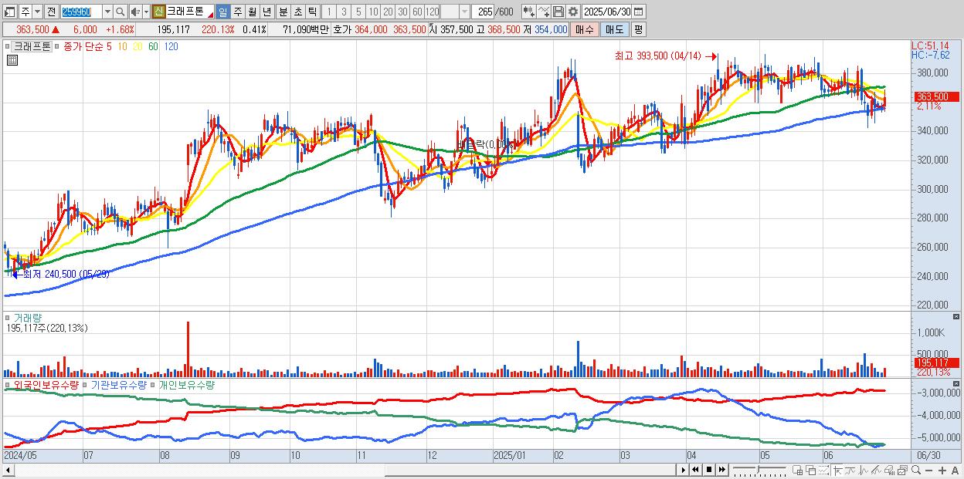Image resolution: width=964 pixels, height=479 pixels.
Task: Select the 틱 tick period tab
Action: coord(312,12)
